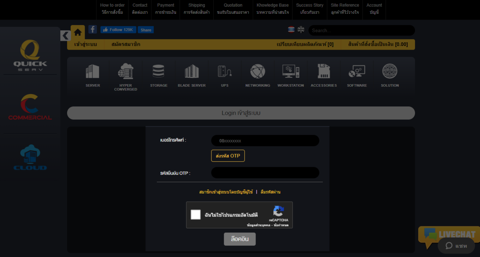480x257 pixels.
Task: Open the Cloud logo link
Action: (30, 158)
